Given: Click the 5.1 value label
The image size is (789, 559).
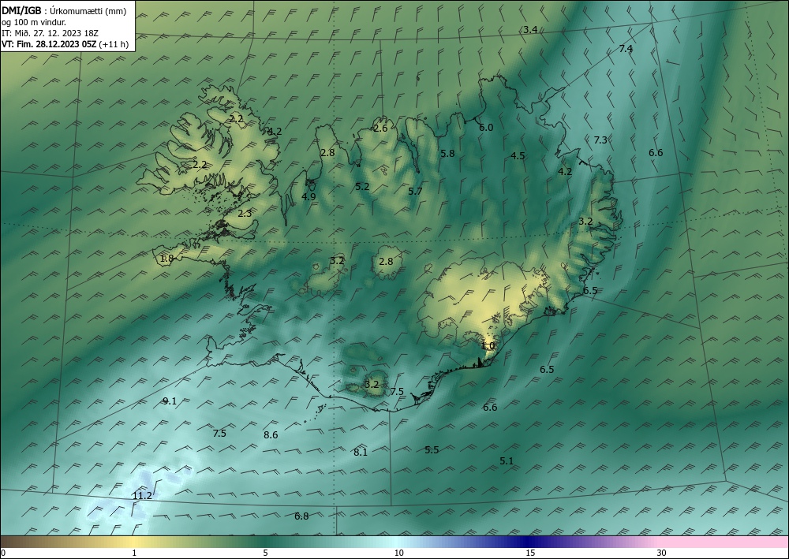Looking at the screenshot, I should click(507, 461).
